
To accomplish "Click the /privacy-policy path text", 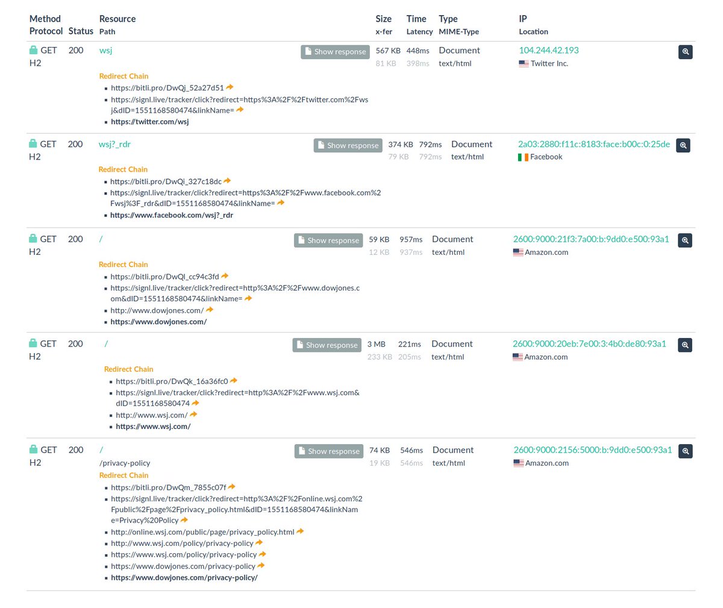I will 125,463.
